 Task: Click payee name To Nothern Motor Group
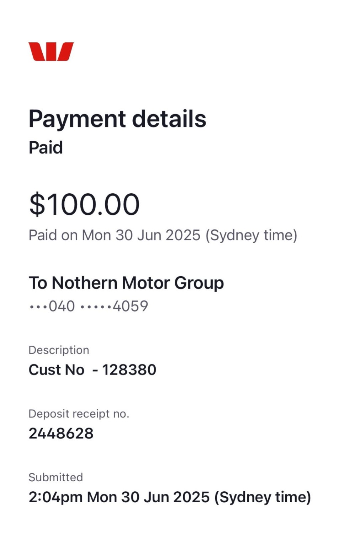coord(126,283)
